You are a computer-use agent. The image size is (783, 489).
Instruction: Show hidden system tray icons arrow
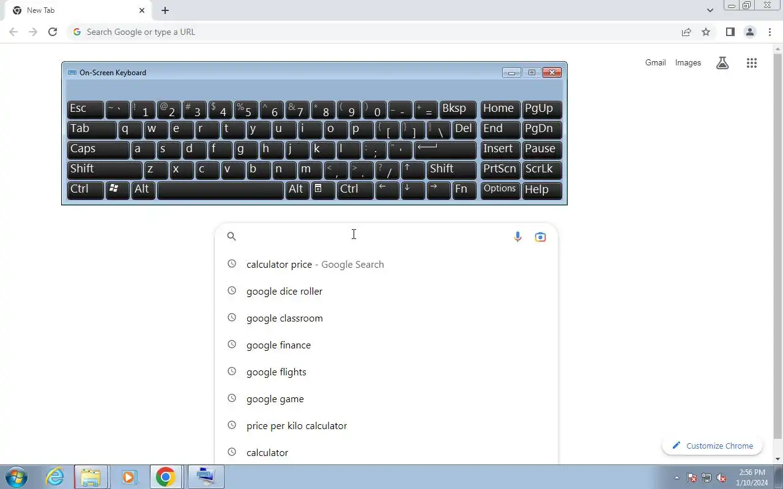point(677,477)
